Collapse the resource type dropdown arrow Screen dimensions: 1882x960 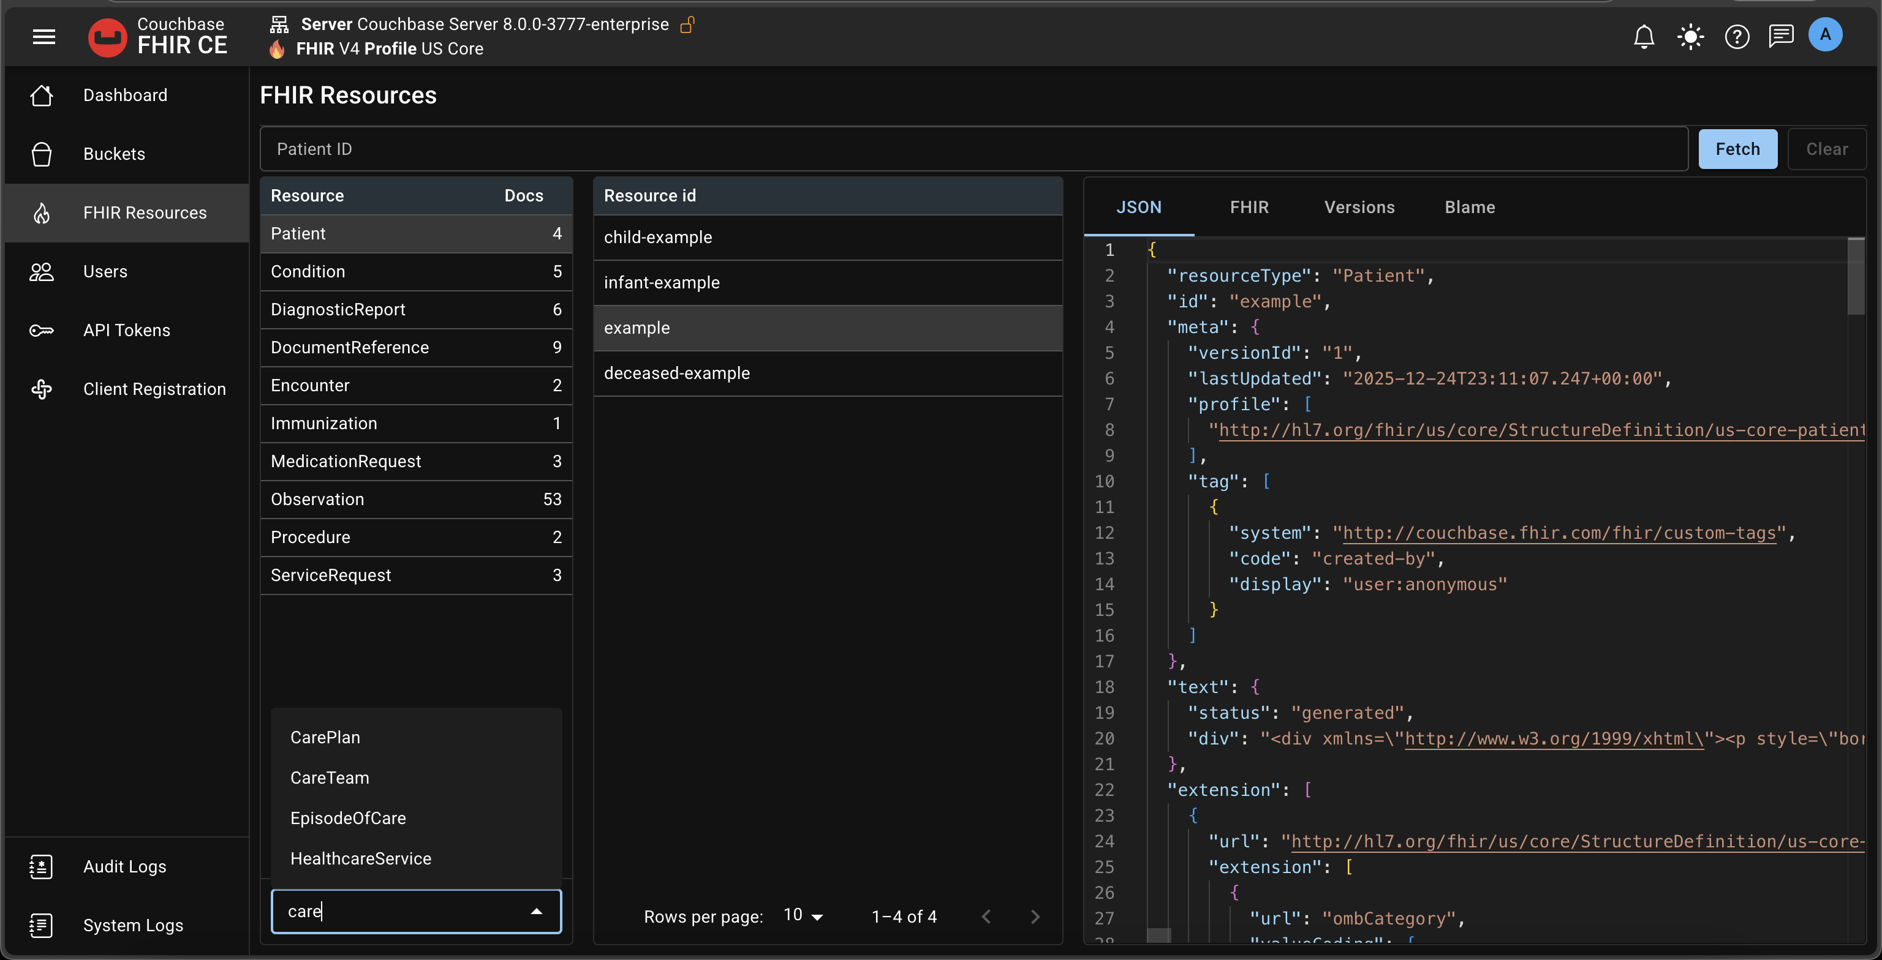(536, 911)
